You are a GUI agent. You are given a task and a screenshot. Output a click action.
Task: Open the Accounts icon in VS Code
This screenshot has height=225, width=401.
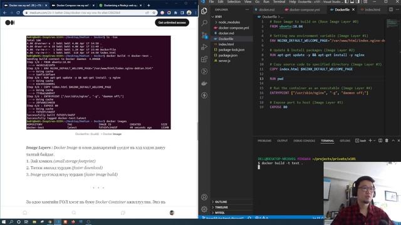(204, 197)
